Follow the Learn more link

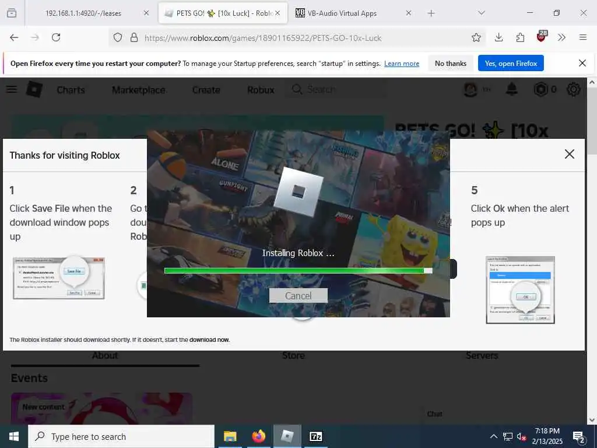coord(402,64)
